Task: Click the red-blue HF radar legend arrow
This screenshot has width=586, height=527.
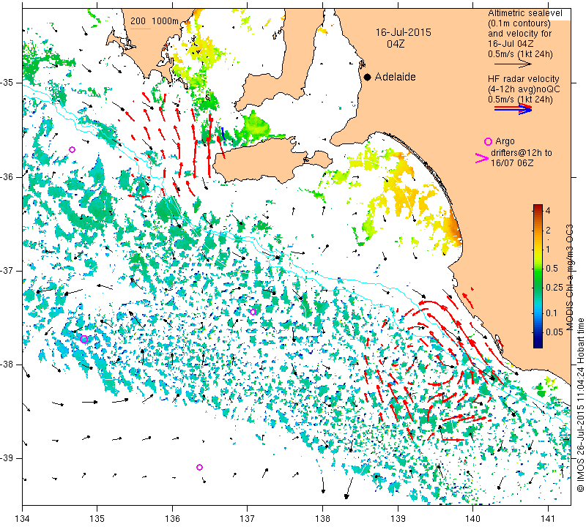Action: click(513, 109)
